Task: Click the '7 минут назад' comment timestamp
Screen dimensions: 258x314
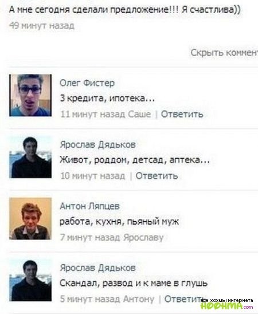Action: click(90, 237)
